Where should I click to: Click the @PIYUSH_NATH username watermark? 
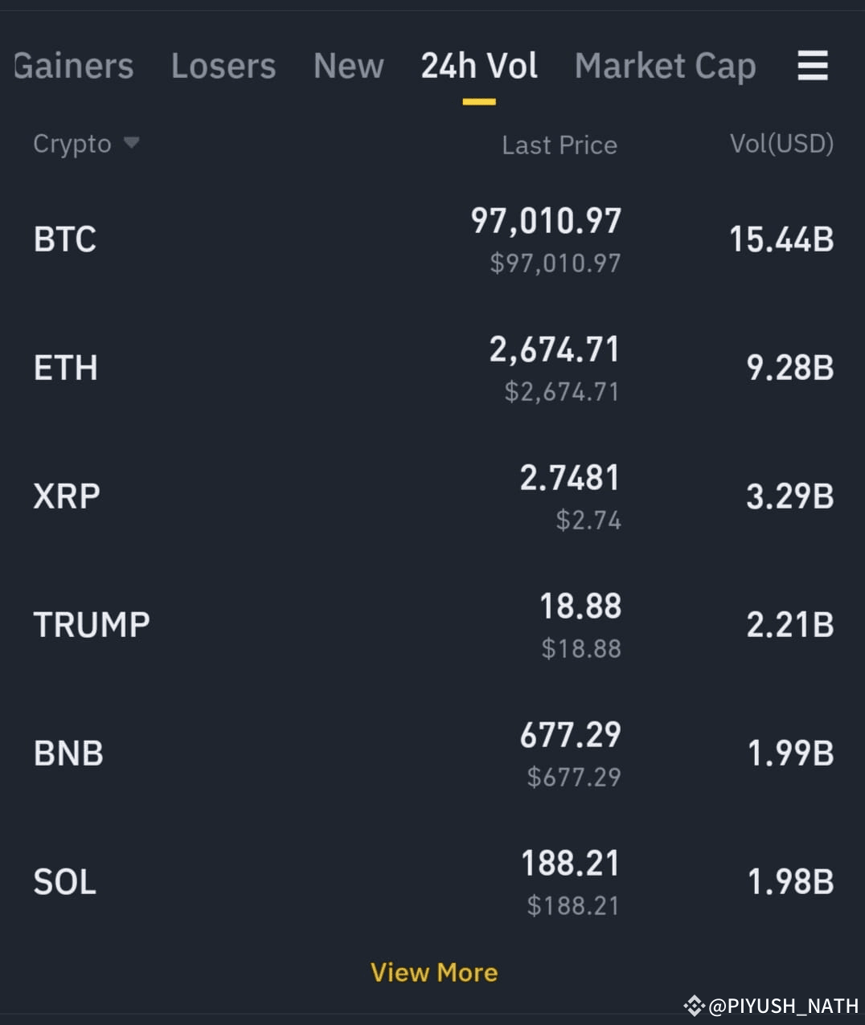[784, 1006]
